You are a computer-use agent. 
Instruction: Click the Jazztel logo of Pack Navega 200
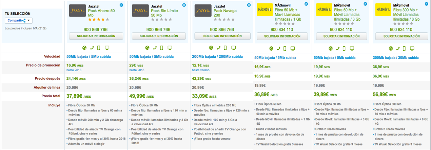pos(203,10)
